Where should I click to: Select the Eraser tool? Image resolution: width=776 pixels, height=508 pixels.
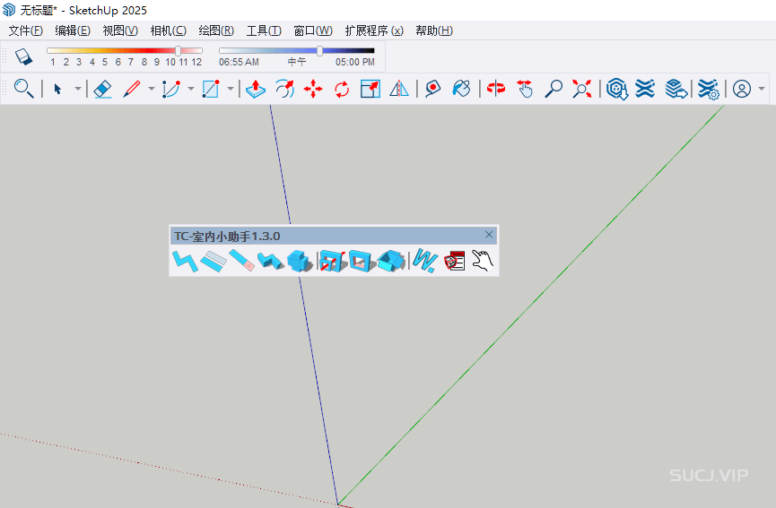[102, 89]
